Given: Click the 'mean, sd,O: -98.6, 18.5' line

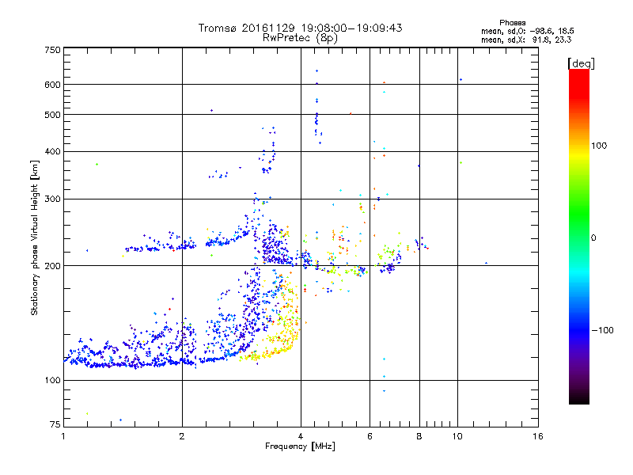Looking at the screenshot, I should (527, 31).
